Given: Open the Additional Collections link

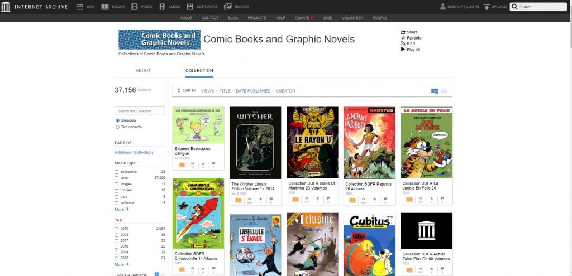Looking at the screenshot, I should tap(134, 152).
